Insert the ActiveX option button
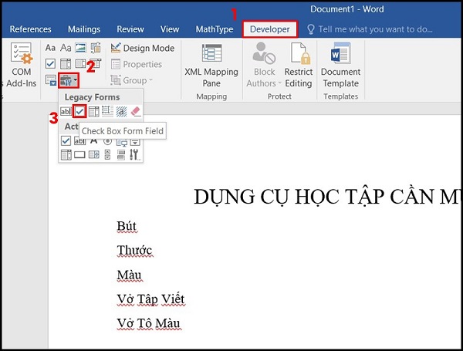This screenshot has height=351, width=463. tap(108, 140)
